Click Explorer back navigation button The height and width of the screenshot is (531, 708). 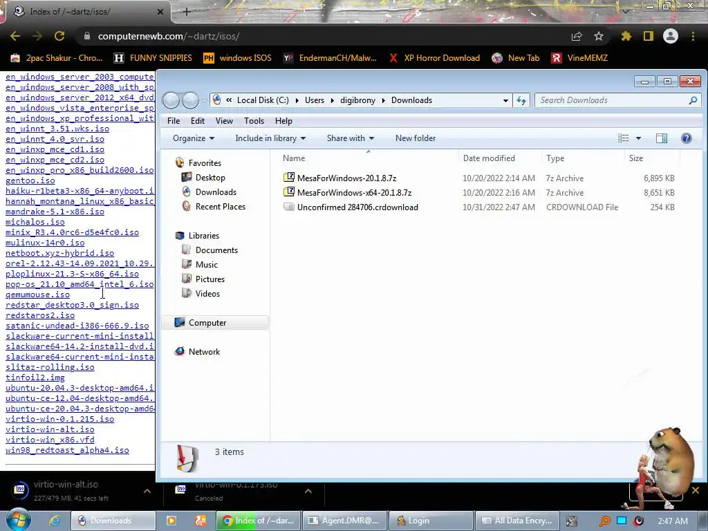pyautogui.click(x=171, y=100)
